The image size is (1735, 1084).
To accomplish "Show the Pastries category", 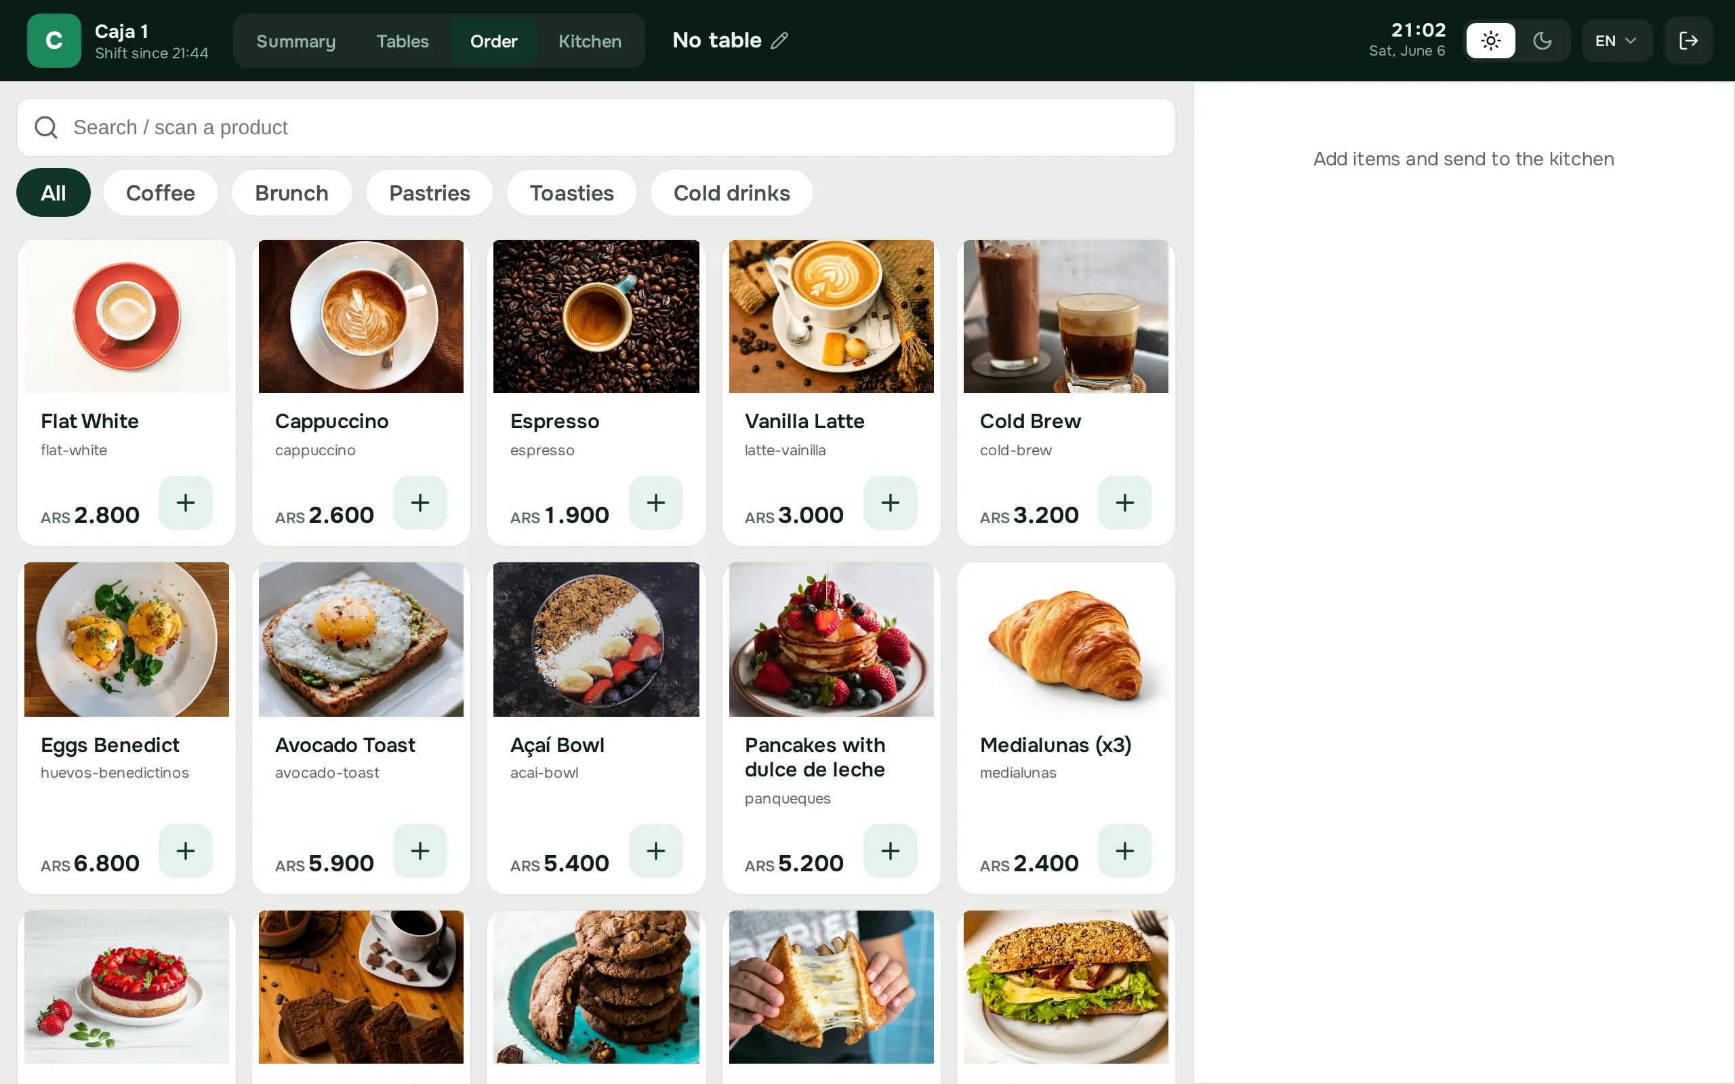I will point(430,193).
